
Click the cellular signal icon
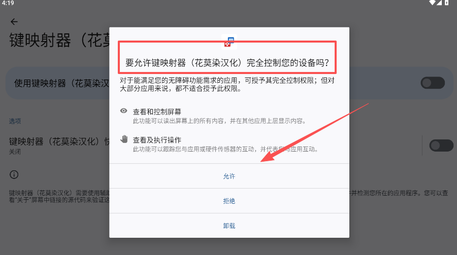(439, 3)
